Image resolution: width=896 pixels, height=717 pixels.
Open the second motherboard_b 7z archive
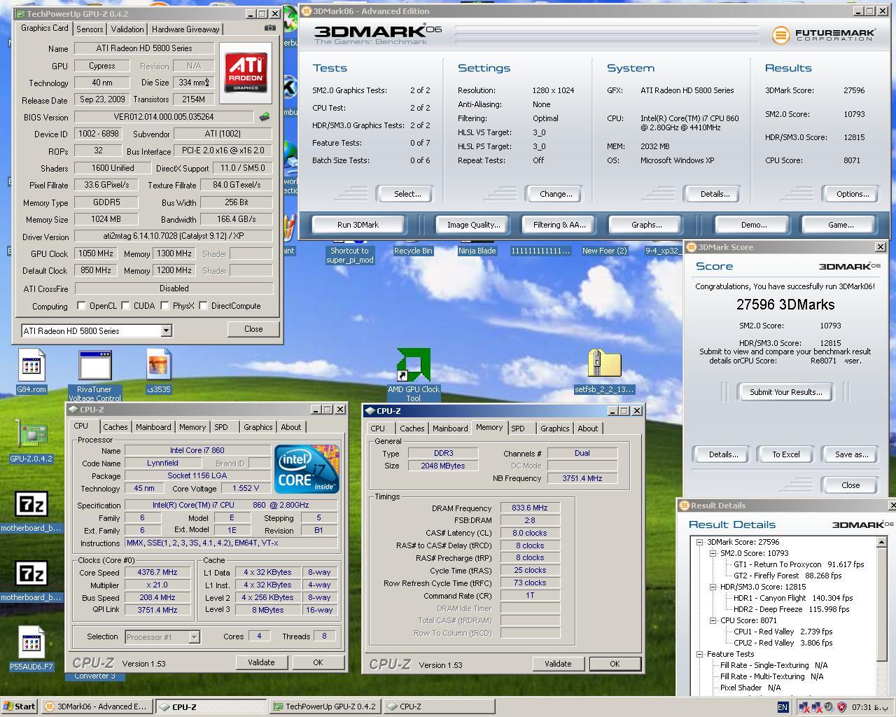31,581
